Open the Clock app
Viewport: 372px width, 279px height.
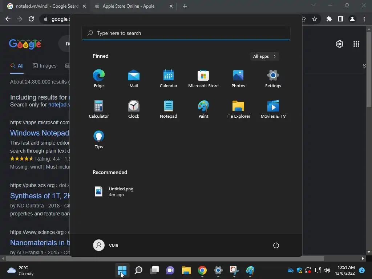[134, 109]
